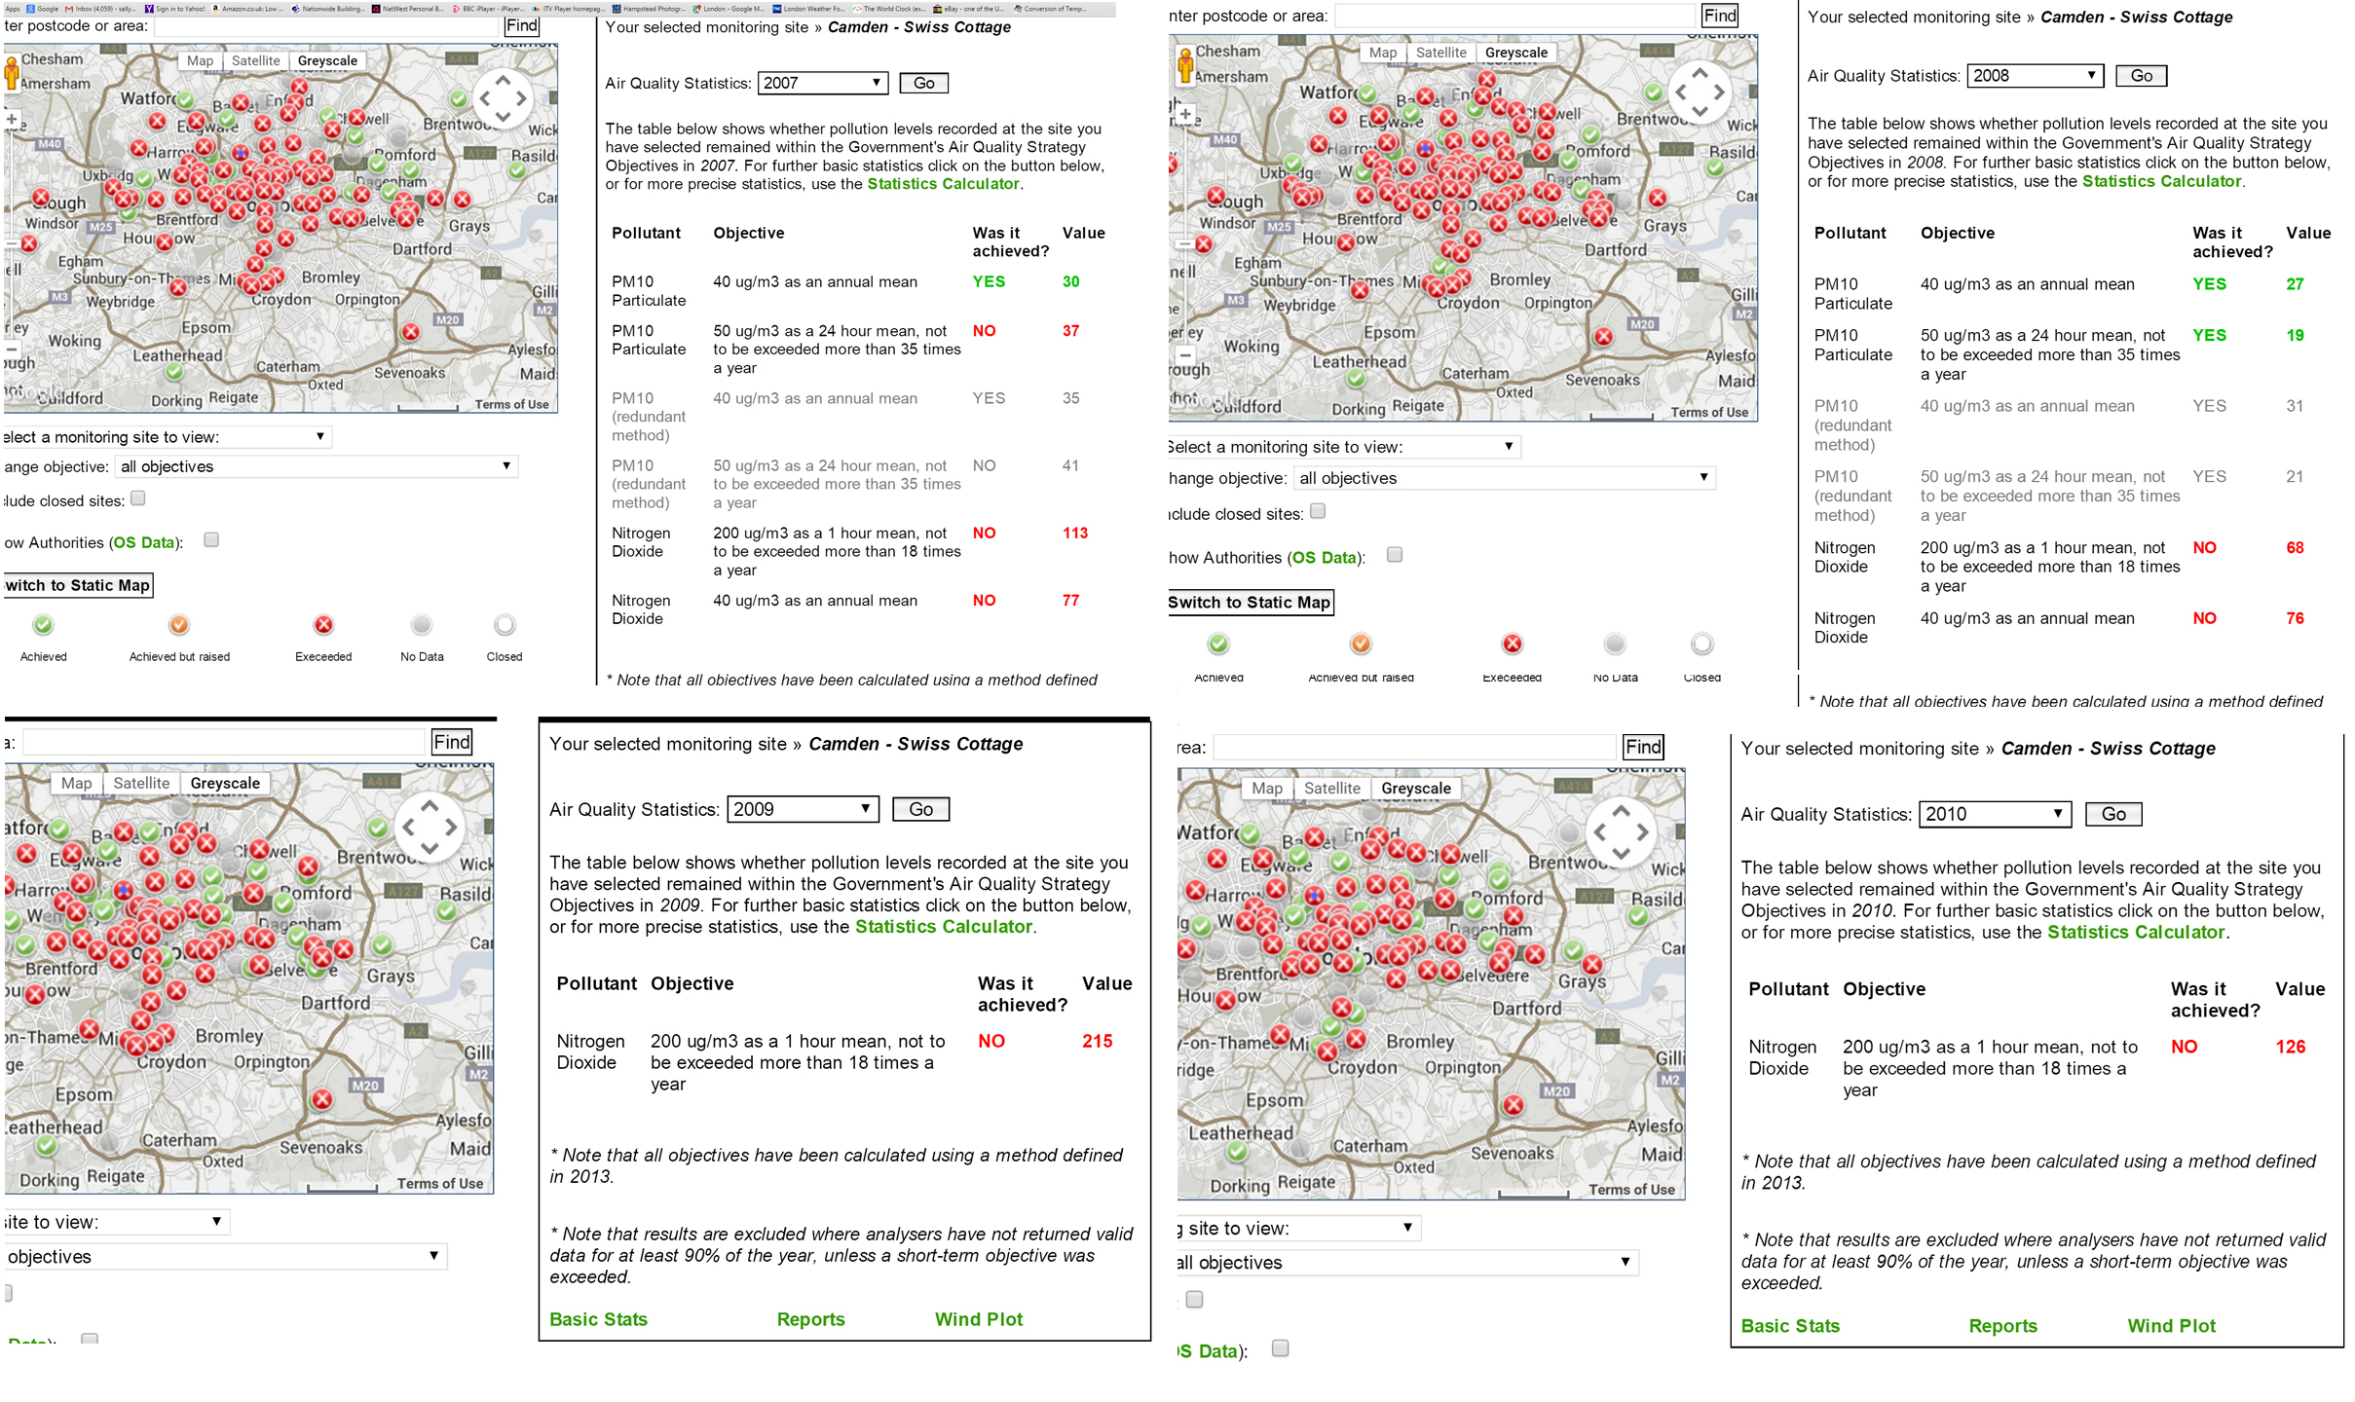Open the year dropdown showing 2008
The height and width of the screenshot is (1402, 2355).
[x=2036, y=76]
